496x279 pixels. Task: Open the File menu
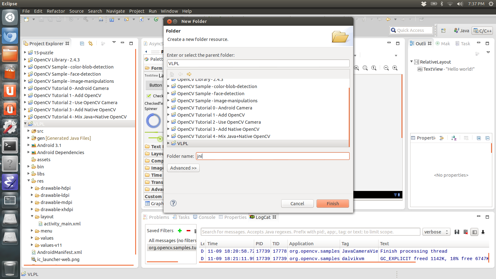tap(26, 11)
